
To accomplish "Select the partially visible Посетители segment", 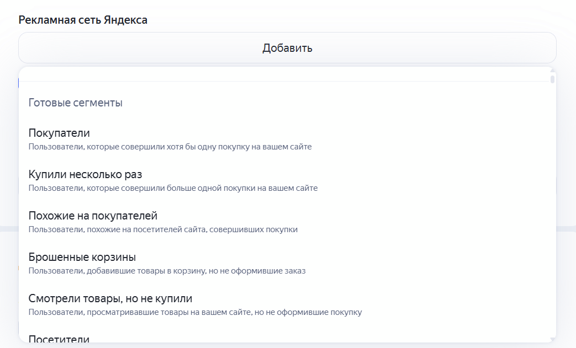I will click(59, 339).
